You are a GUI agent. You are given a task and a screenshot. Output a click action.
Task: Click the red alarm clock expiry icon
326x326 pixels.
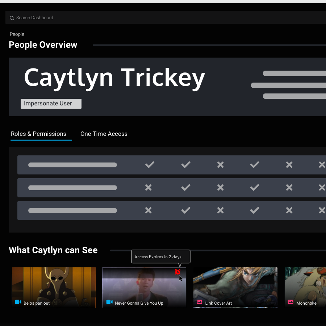(177, 272)
